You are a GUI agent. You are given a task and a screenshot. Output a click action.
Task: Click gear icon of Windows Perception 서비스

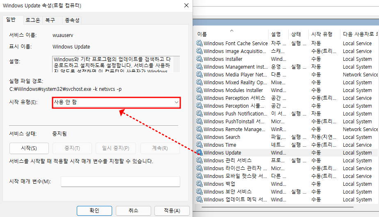200,98
